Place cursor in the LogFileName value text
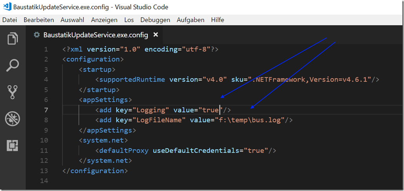Viewport: 404px width, 191px height. [x=250, y=120]
